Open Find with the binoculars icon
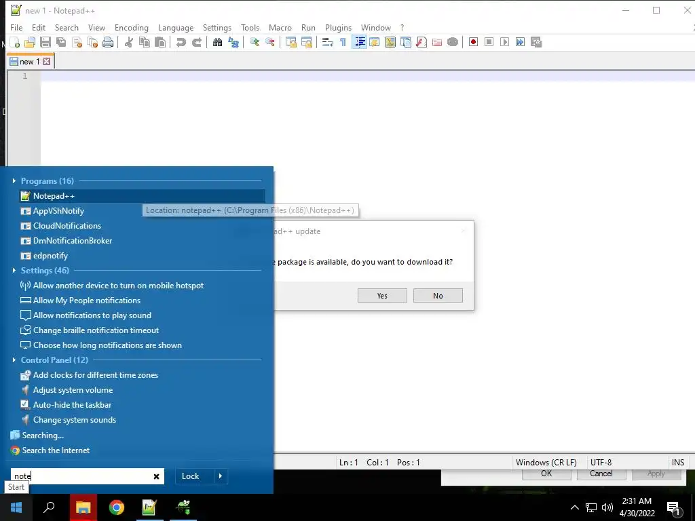The width and height of the screenshot is (695, 521). tap(217, 42)
